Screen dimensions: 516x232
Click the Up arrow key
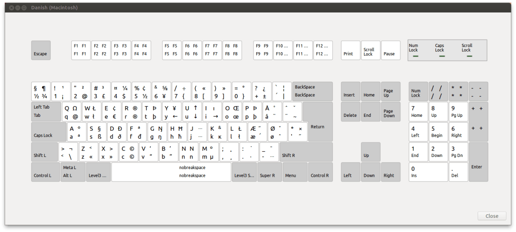click(371, 152)
